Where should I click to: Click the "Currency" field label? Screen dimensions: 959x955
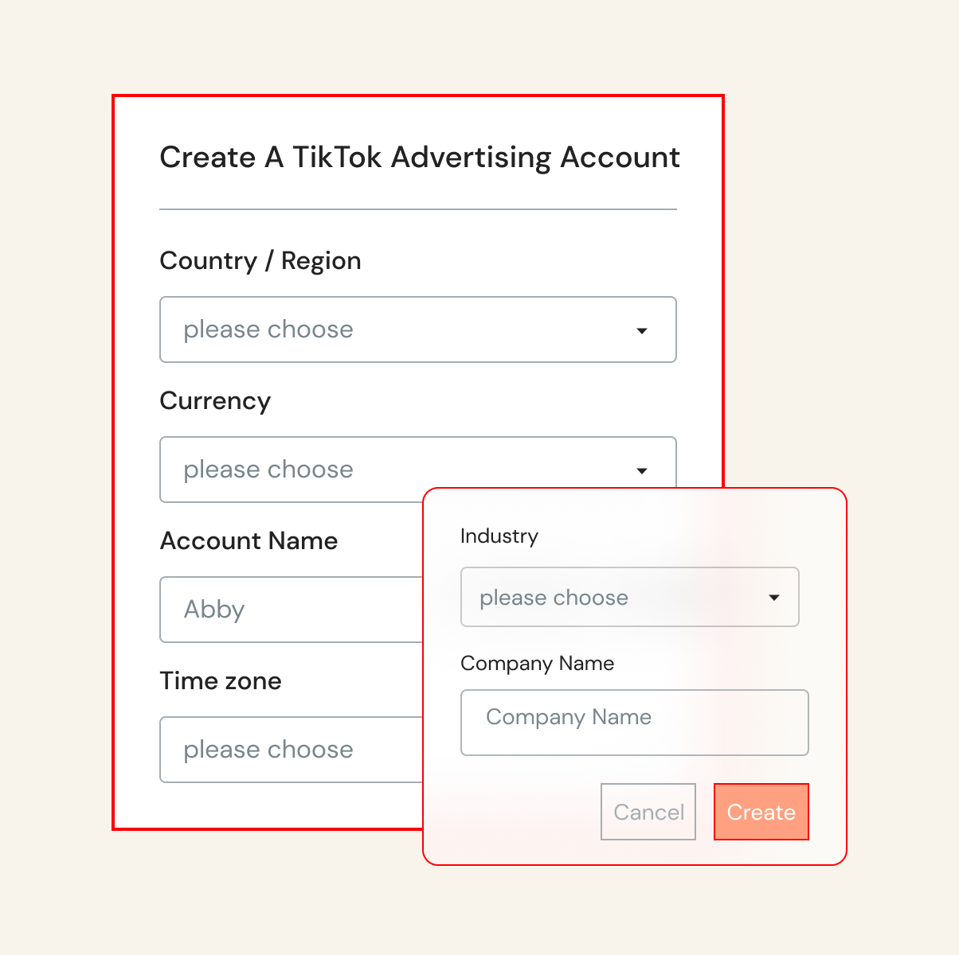pos(215,401)
